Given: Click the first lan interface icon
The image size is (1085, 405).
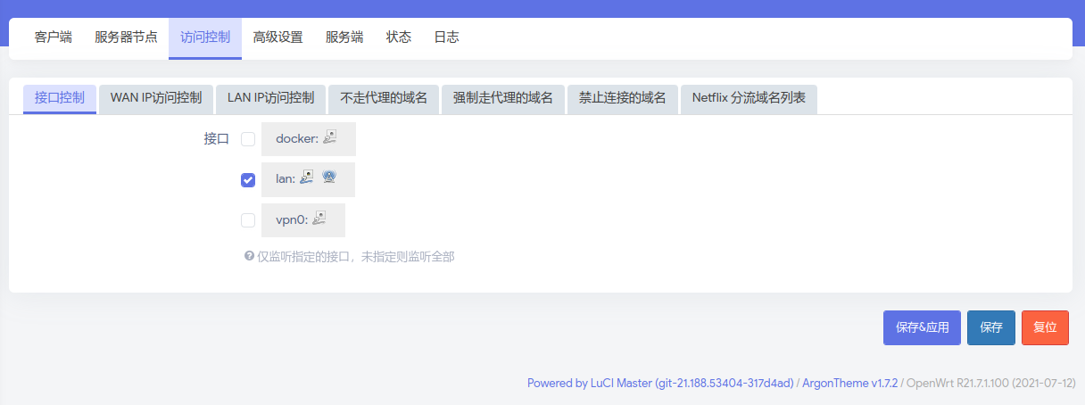Looking at the screenshot, I should 307,178.
